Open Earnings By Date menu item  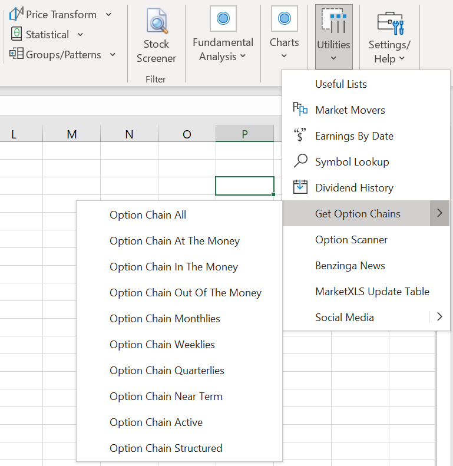(x=366, y=136)
